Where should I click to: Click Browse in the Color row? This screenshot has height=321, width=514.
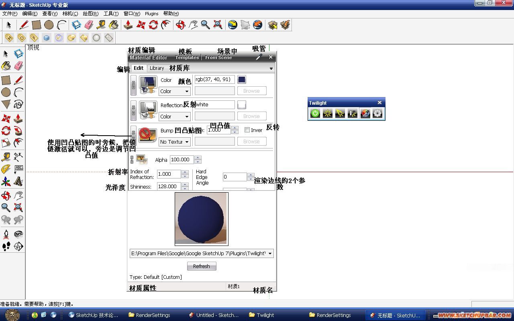pyautogui.click(x=251, y=91)
